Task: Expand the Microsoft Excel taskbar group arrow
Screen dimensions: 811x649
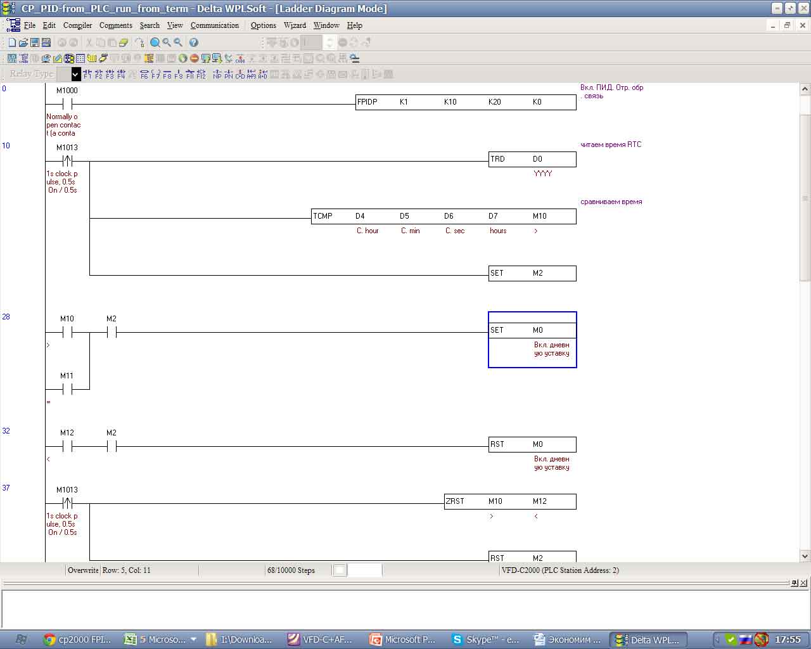Action: (193, 639)
